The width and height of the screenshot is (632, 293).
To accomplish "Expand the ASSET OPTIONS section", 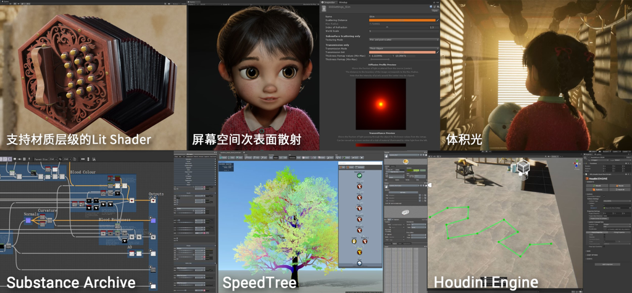I will point(592,255).
